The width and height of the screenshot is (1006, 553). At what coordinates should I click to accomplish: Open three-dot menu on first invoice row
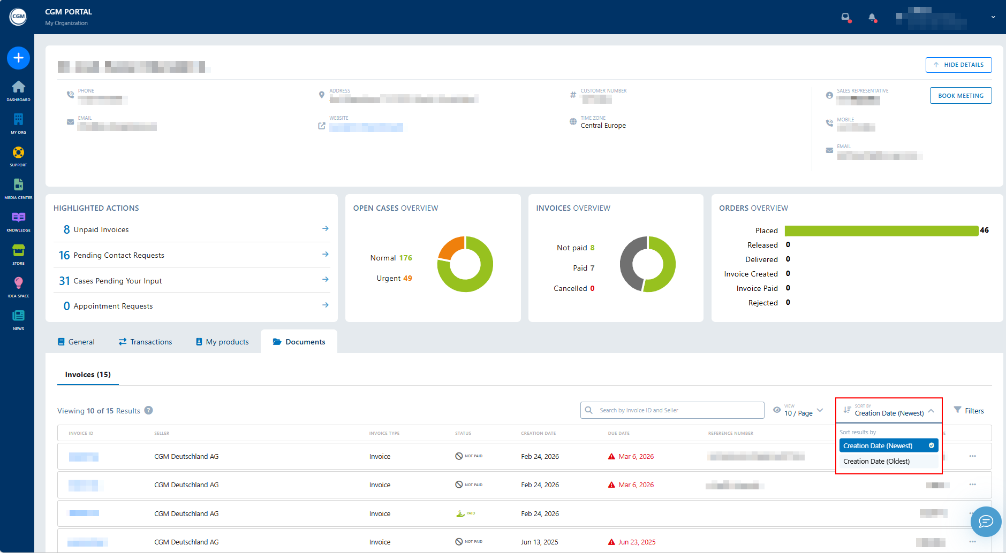(972, 456)
